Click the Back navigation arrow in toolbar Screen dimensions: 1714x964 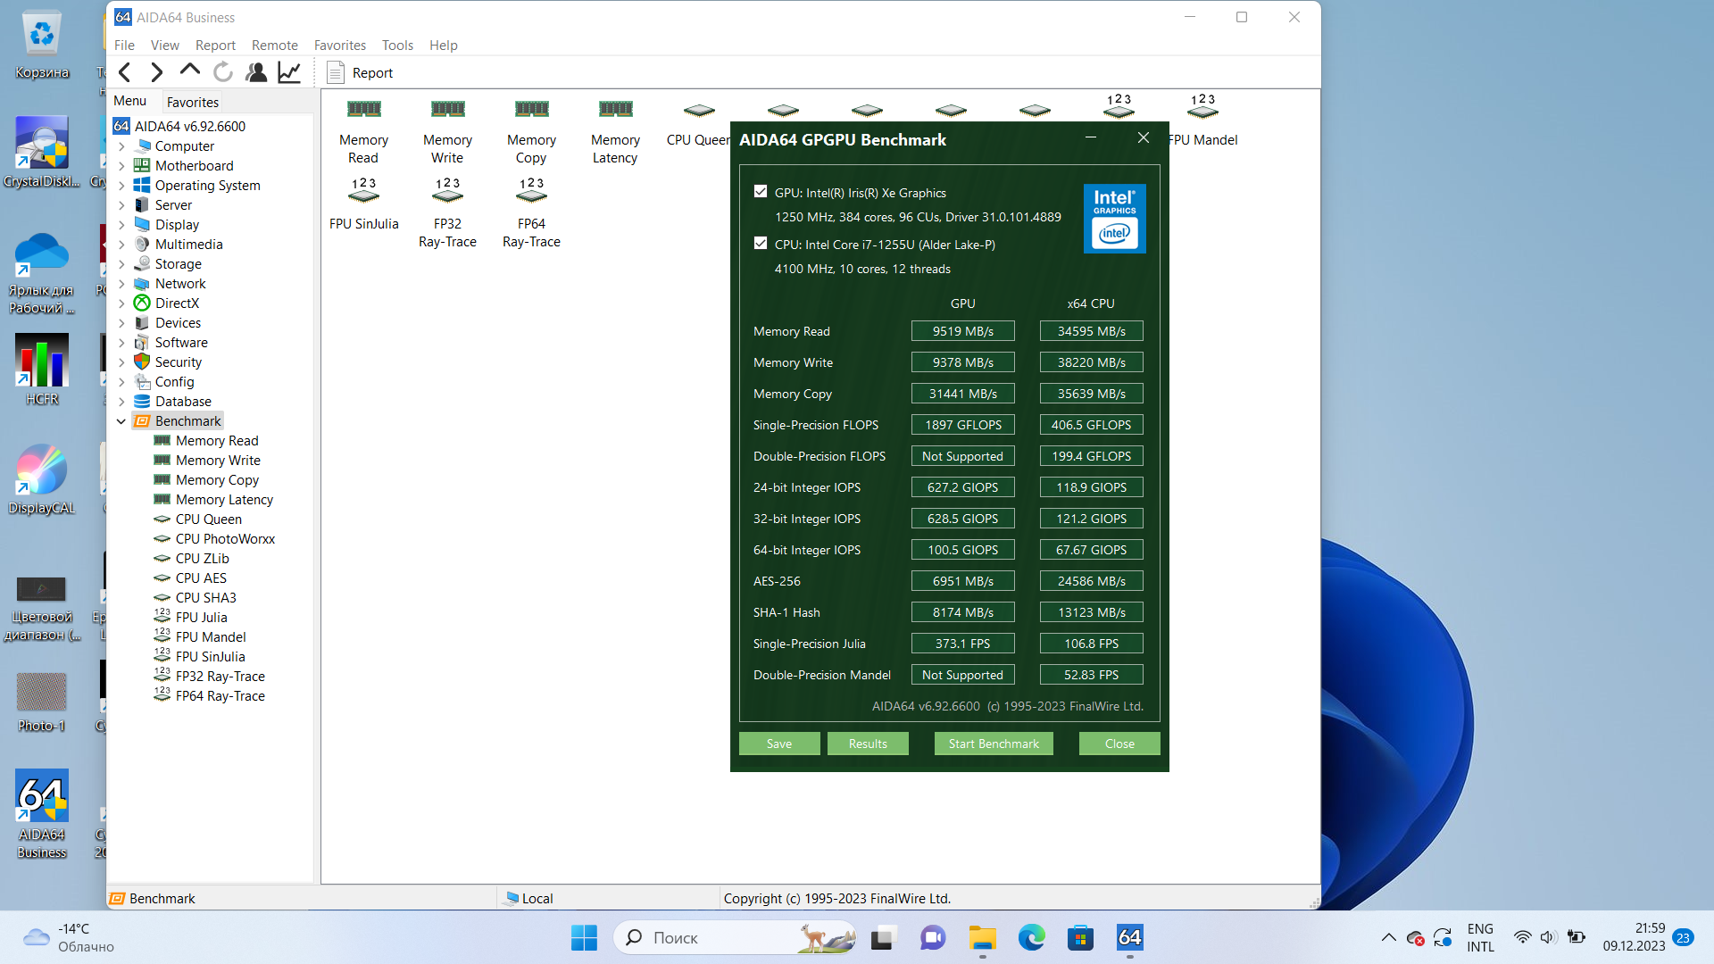point(125,72)
